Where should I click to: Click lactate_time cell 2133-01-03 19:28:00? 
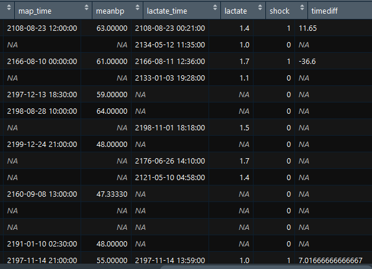(170, 78)
